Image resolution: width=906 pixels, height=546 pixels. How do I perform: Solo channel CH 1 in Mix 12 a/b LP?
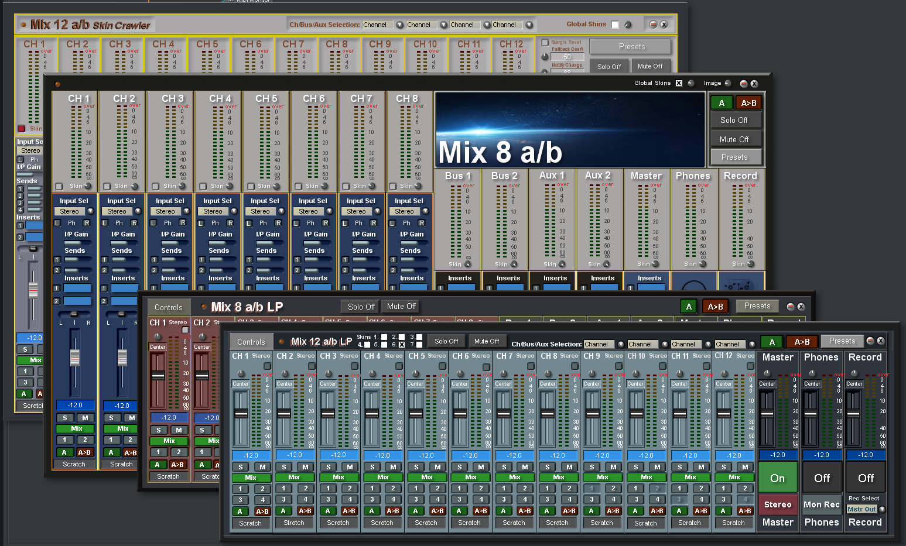point(240,466)
